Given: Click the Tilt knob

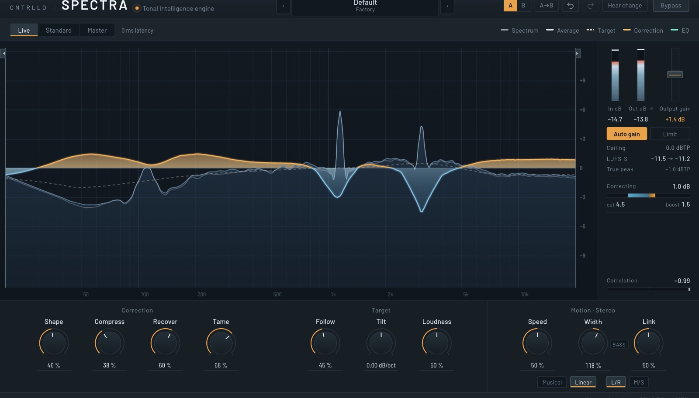Looking at the screenshot, I should coord(381,343).
